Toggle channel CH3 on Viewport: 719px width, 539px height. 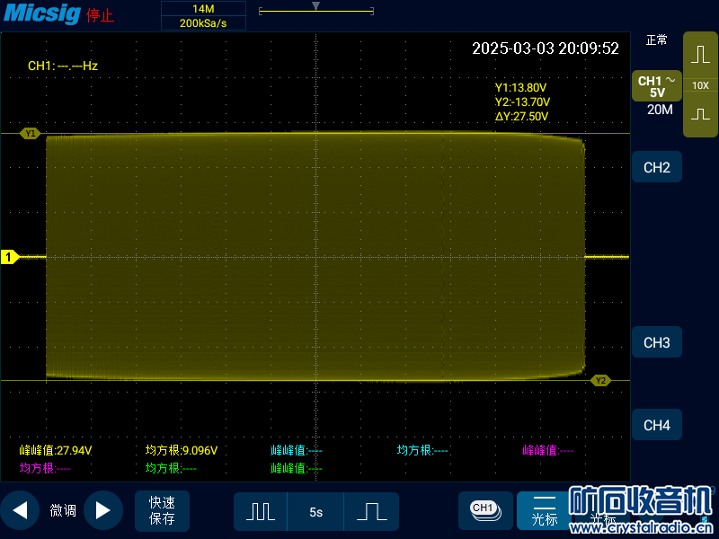(656, 342)
